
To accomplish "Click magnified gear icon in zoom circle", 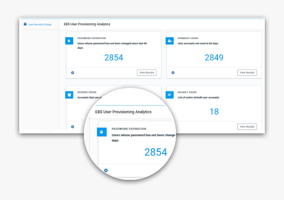I will (106, 170).
